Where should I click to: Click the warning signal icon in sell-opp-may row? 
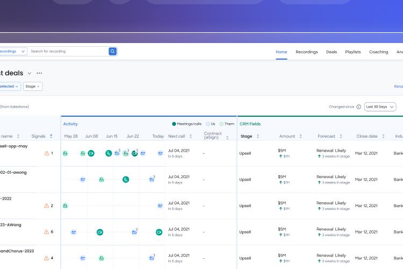click(47, 153)
